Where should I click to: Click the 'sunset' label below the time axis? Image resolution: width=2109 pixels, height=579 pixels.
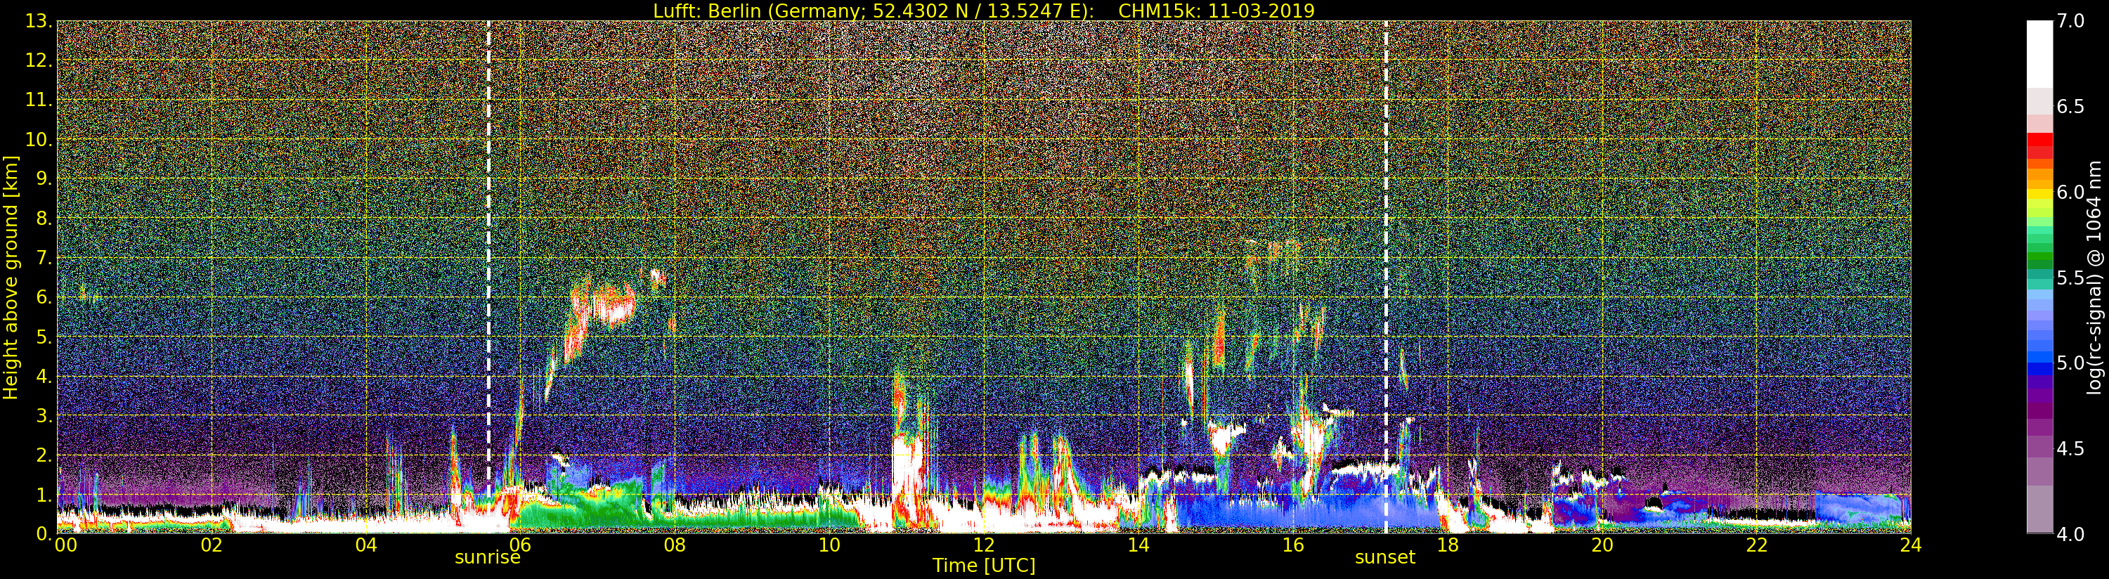tap(1385, 557)
